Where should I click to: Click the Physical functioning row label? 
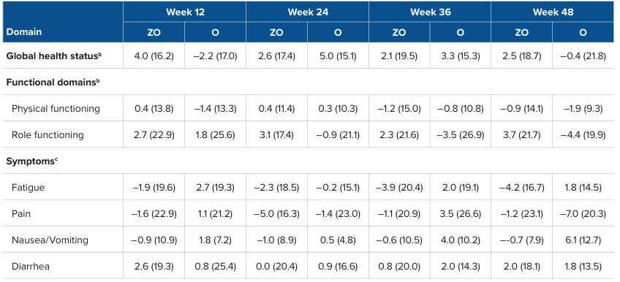click(56, 108)
